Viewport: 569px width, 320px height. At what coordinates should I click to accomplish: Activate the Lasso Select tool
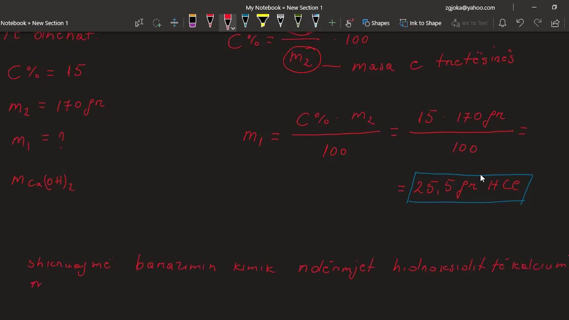tap(157, 23)
